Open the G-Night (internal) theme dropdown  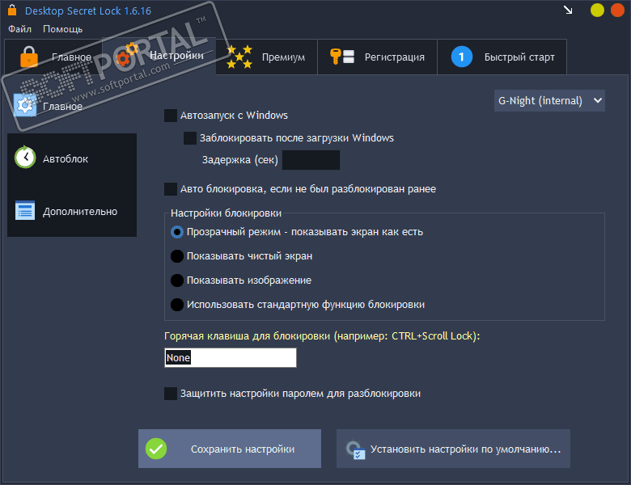[x=549, y=100]
